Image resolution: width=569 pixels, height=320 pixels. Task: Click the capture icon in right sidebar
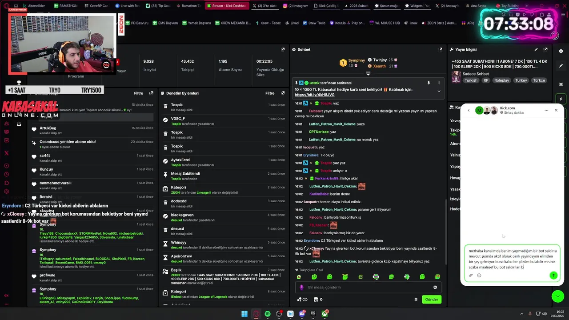click(561, 84)
